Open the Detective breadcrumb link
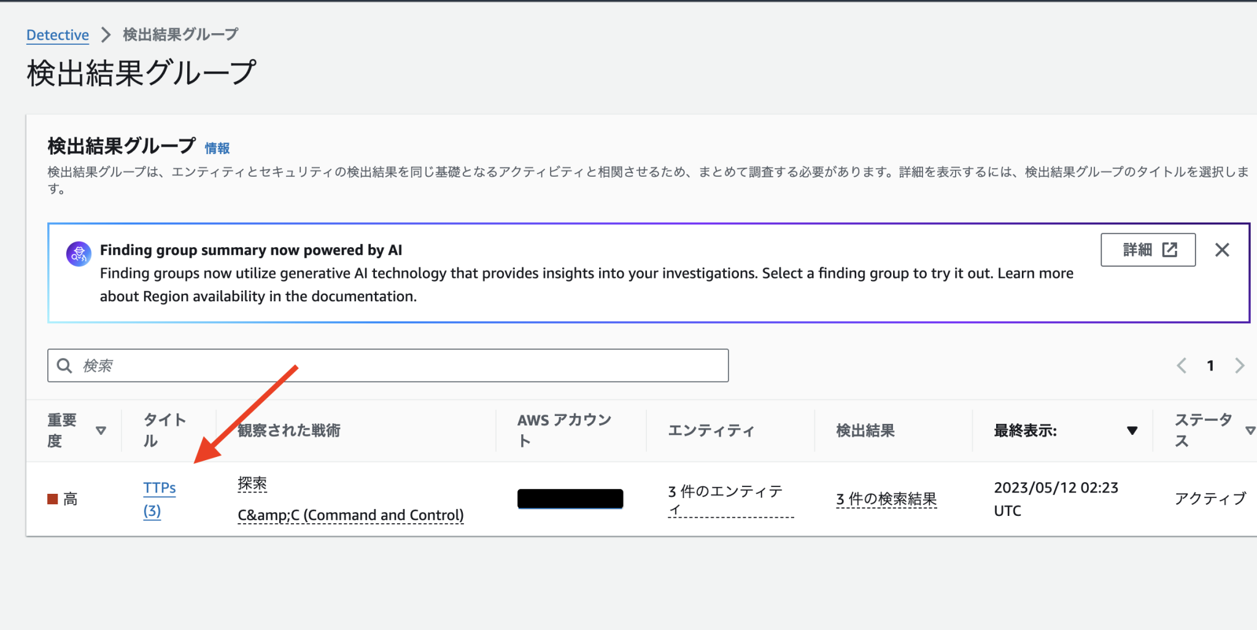The width and height of the screenshot is (1257, 630). click(x=57, y=34)
